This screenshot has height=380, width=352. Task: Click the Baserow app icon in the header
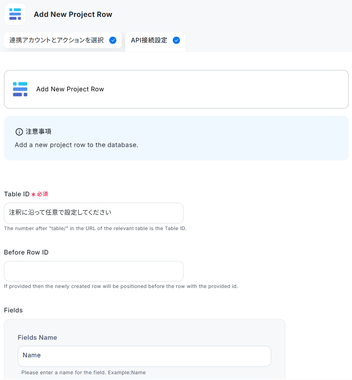pos(15,14)
